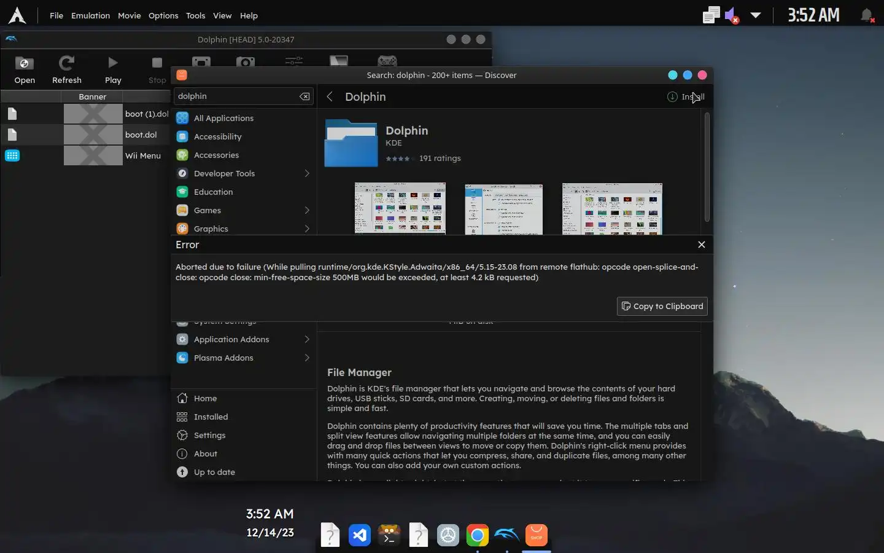Expand the Developer Tools category chevron

tap(307, 173)
